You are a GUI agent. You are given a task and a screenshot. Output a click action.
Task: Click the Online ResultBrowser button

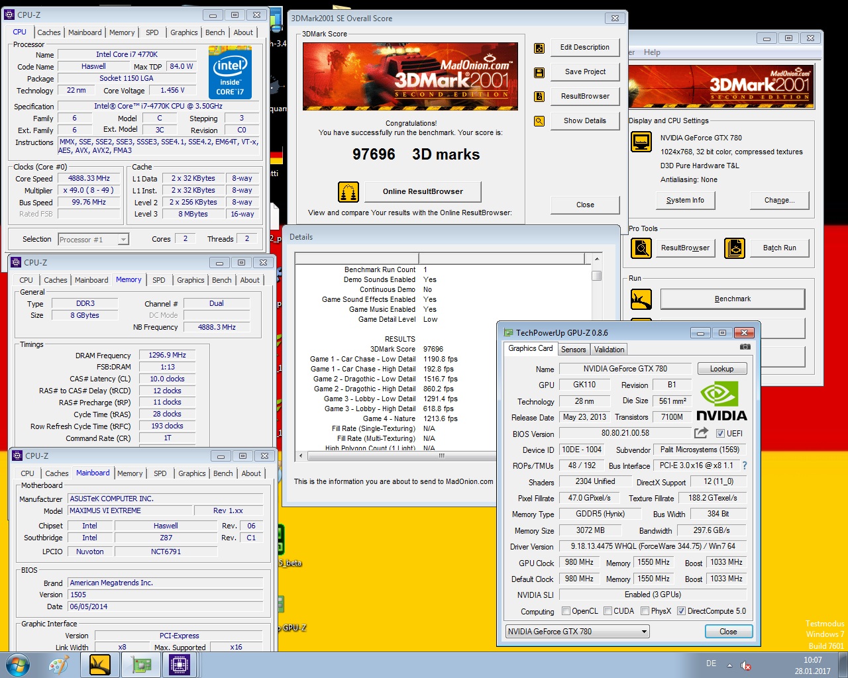click(x=423, y=191)
